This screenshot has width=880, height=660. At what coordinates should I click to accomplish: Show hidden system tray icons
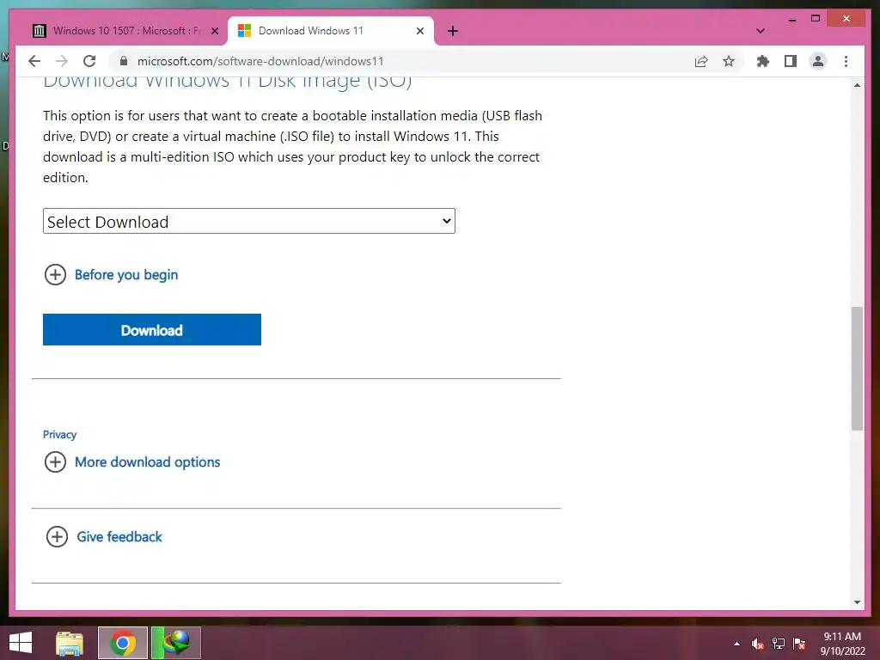(736, 644)
